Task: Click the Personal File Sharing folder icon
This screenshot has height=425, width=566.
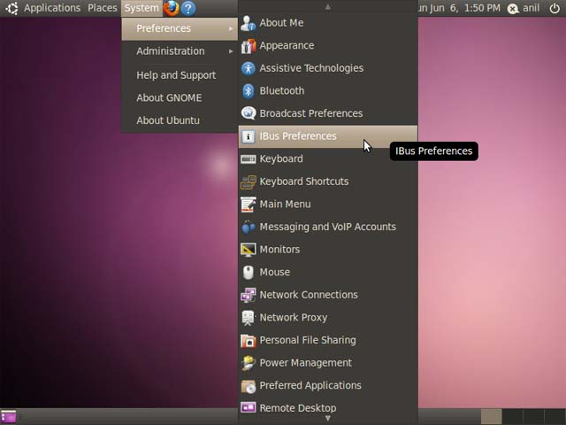Action: 249,341
